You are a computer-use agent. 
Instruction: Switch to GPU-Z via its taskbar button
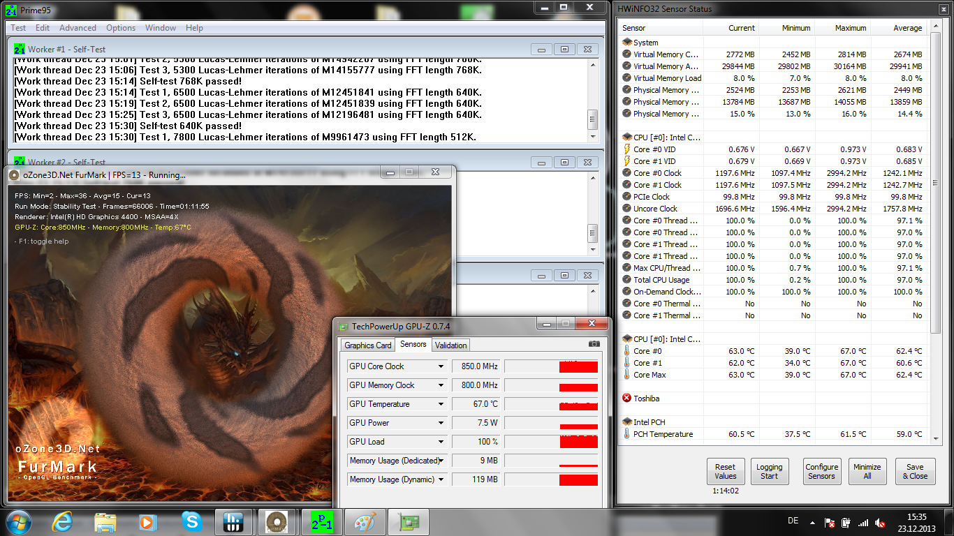point(408,522)
